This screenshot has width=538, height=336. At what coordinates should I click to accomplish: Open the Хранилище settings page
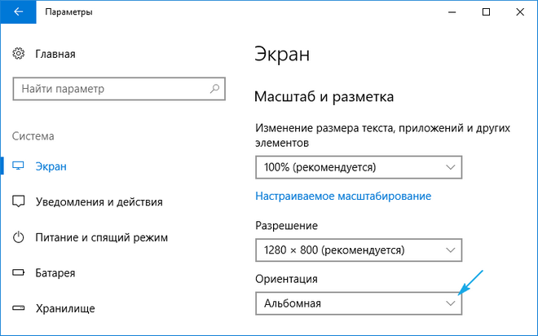click(x=65, y=308)
